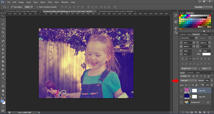Select the Lasso tool
214x114 pixels.
click(3, 24)
